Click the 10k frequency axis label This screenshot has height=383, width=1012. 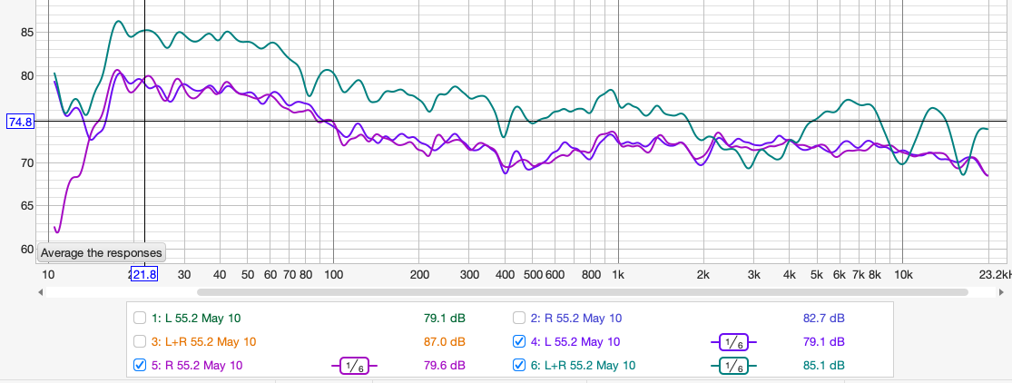tap(903, 274)
